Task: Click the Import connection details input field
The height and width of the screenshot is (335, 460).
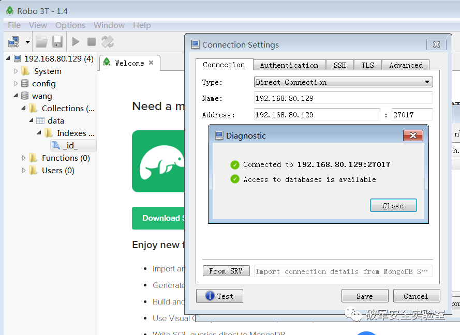Action: [x=343, y=271]
